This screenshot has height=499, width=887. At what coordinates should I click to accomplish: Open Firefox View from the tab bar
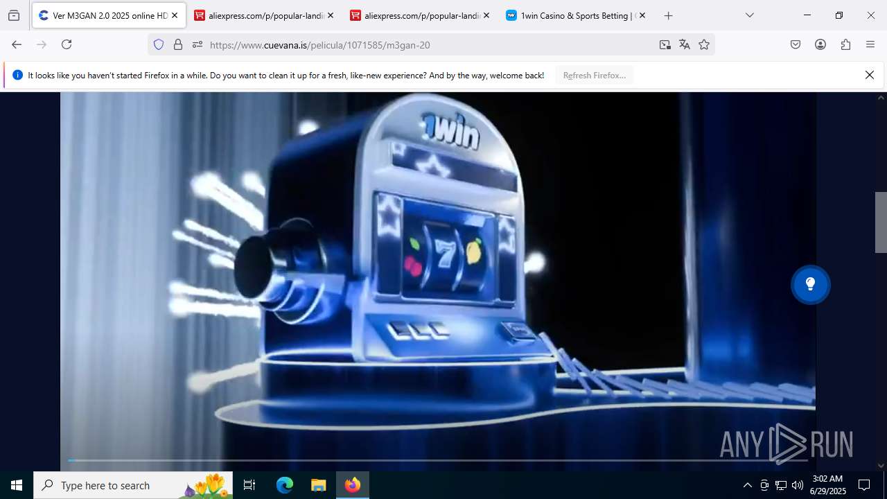tap(14, 15)
